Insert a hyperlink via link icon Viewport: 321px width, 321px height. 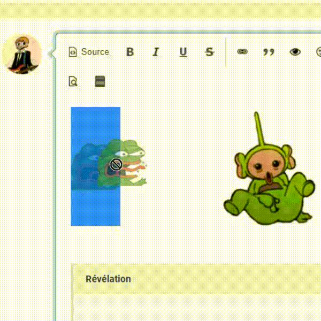(242, 52)
